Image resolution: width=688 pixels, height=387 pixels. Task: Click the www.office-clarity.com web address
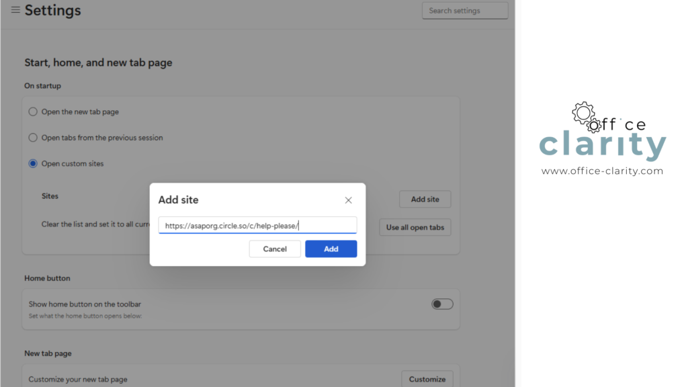click(602, 171)
